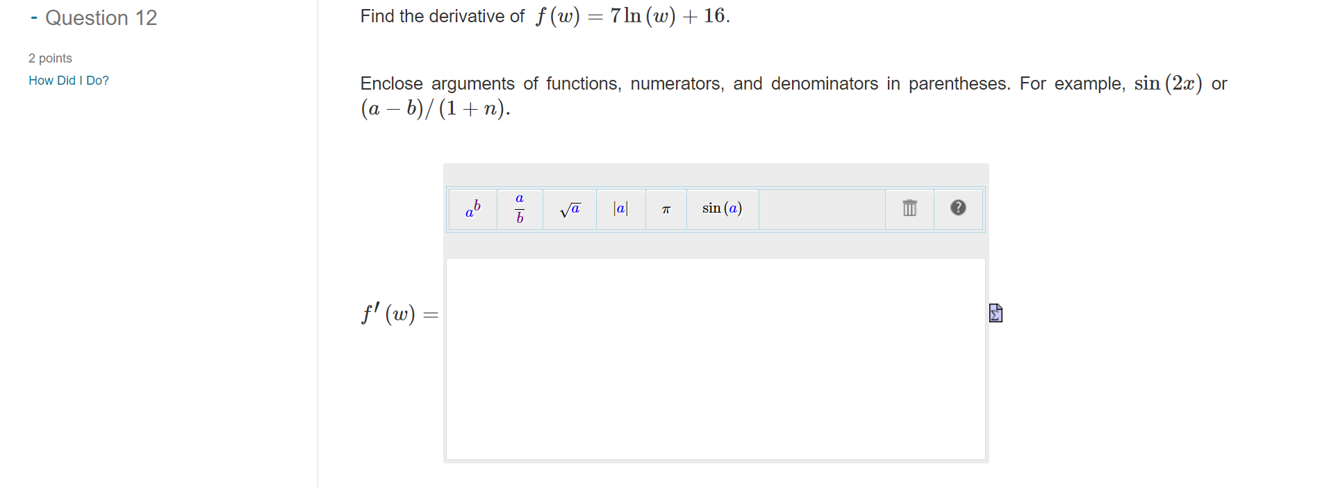This screenshot has width=1329, height=487.
Task: Click the sigma preview icon beside answer box
Action: click(996, 313)
